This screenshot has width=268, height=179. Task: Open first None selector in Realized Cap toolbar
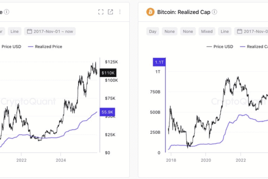click(x=169, y=31)
